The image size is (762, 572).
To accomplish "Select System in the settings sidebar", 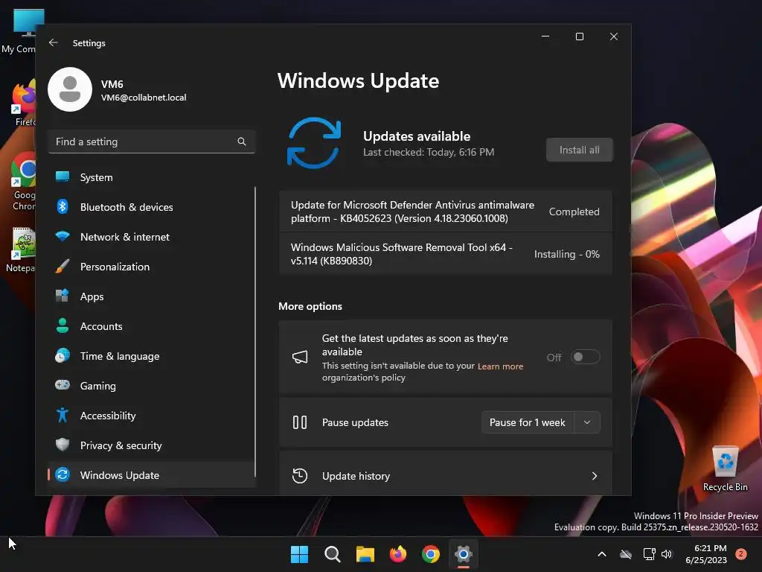I will [152, 177].
